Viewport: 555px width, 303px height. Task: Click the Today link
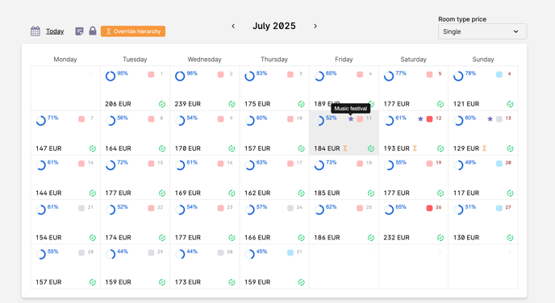pos(55,31)
